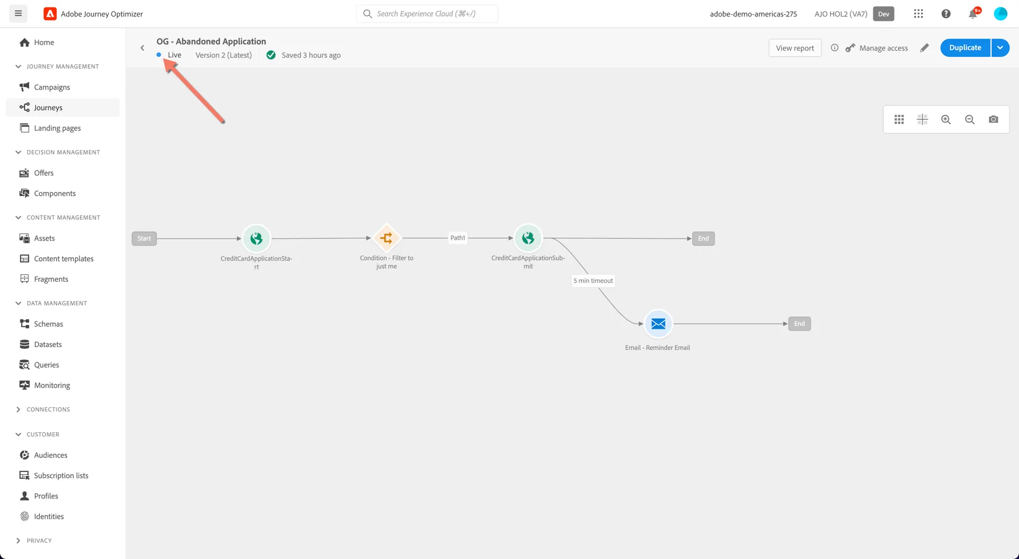Open Journeys in the sidebar

[x=63, y=107]
